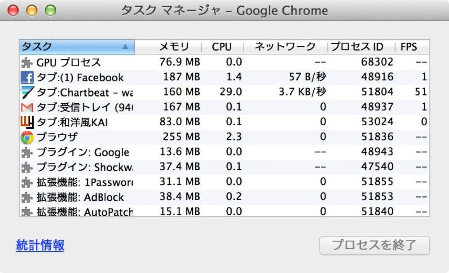
Task: Select the 拡張機能: AdBlock row label
Action: [80, 197]
